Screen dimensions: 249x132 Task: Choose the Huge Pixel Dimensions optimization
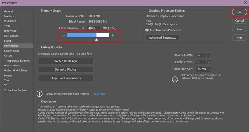(x=66, y=78)
